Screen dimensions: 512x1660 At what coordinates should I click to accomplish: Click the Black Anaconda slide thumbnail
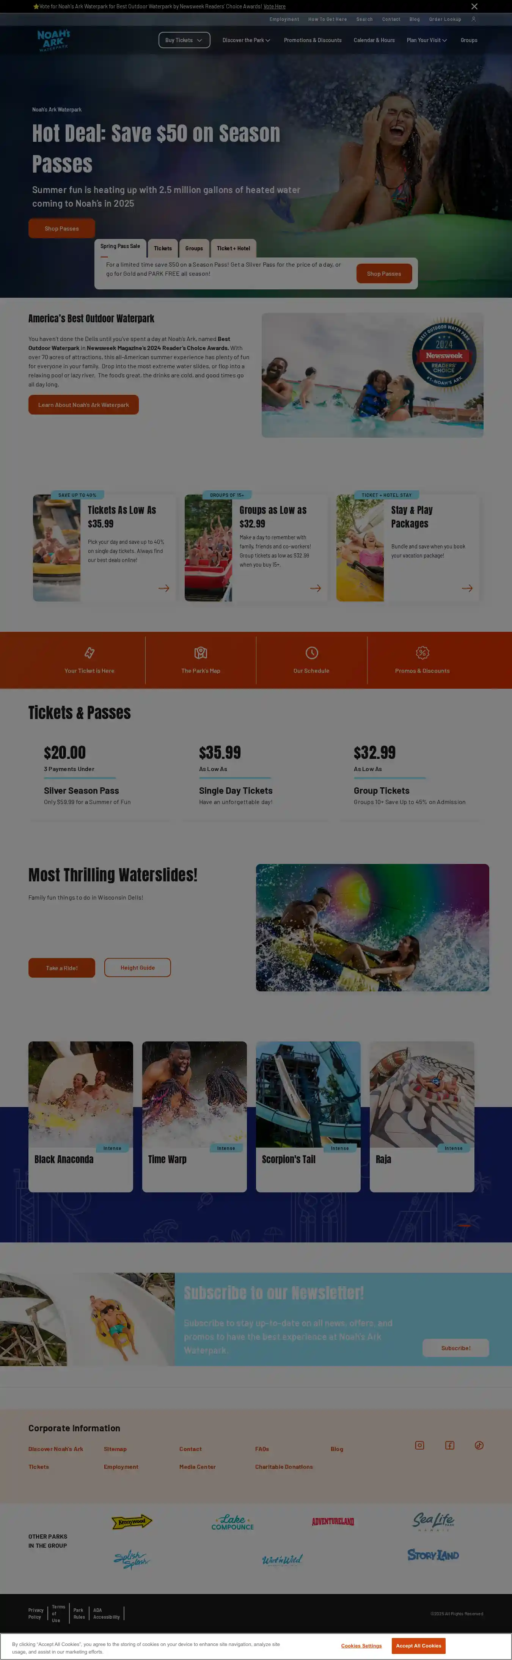point(80,1093)
